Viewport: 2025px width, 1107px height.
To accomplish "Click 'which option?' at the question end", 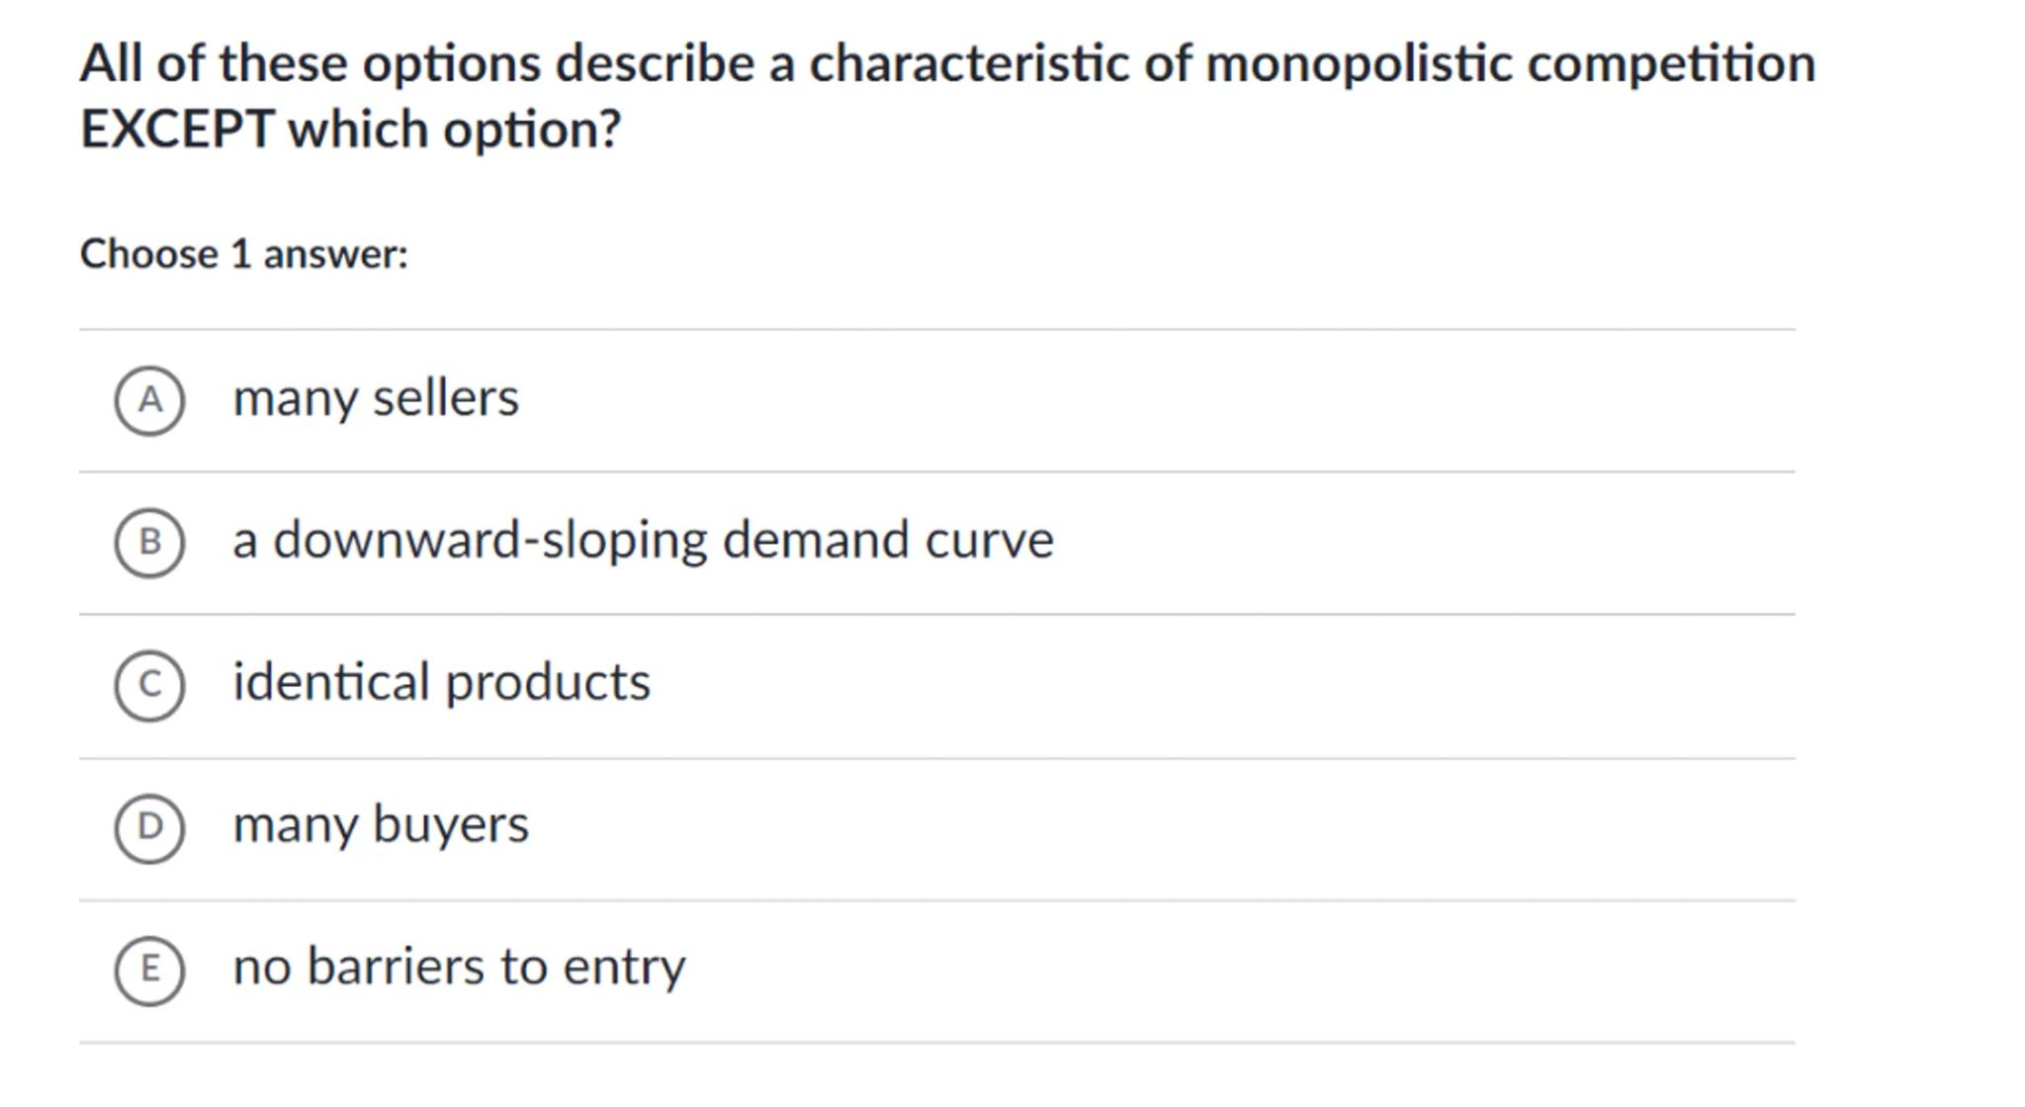I will [454, 129].
